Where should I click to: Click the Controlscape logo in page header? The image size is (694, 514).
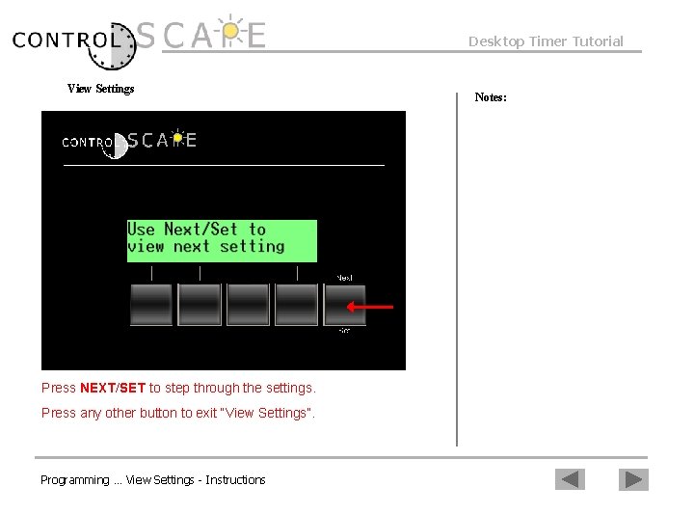(x=139, y=42)
